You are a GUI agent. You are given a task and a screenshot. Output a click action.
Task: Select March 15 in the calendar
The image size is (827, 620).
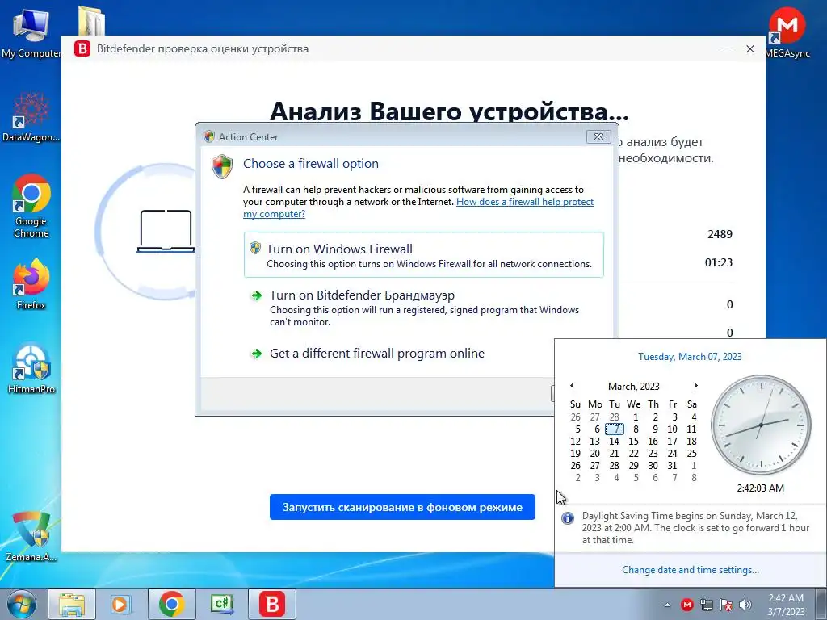click(x=633, y=442)
